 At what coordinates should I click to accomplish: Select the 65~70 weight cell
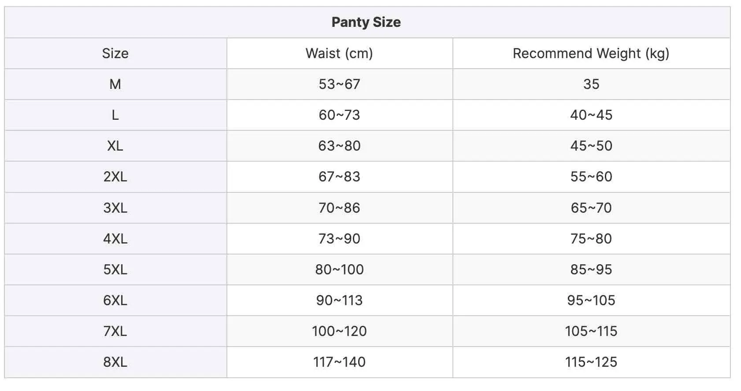591,208
